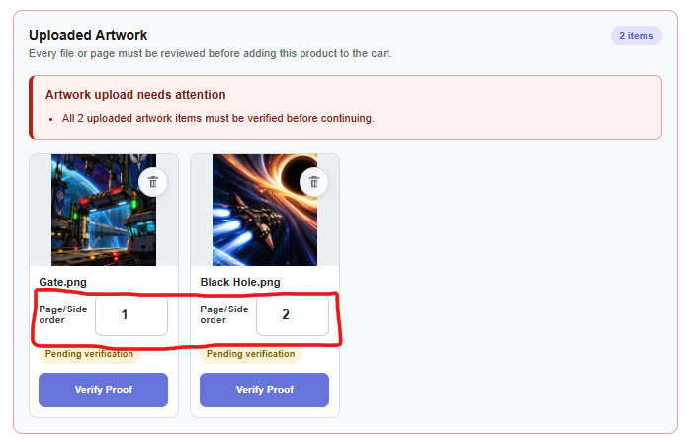Screen dimensions: 689x442
Task: Click the Gate.png filename label
Action: point(63,282)
